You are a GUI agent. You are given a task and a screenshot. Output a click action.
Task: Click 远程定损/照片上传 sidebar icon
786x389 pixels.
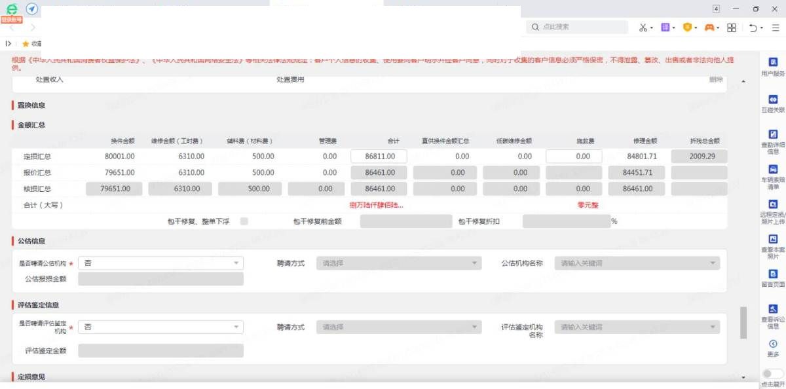pos(773,205)
